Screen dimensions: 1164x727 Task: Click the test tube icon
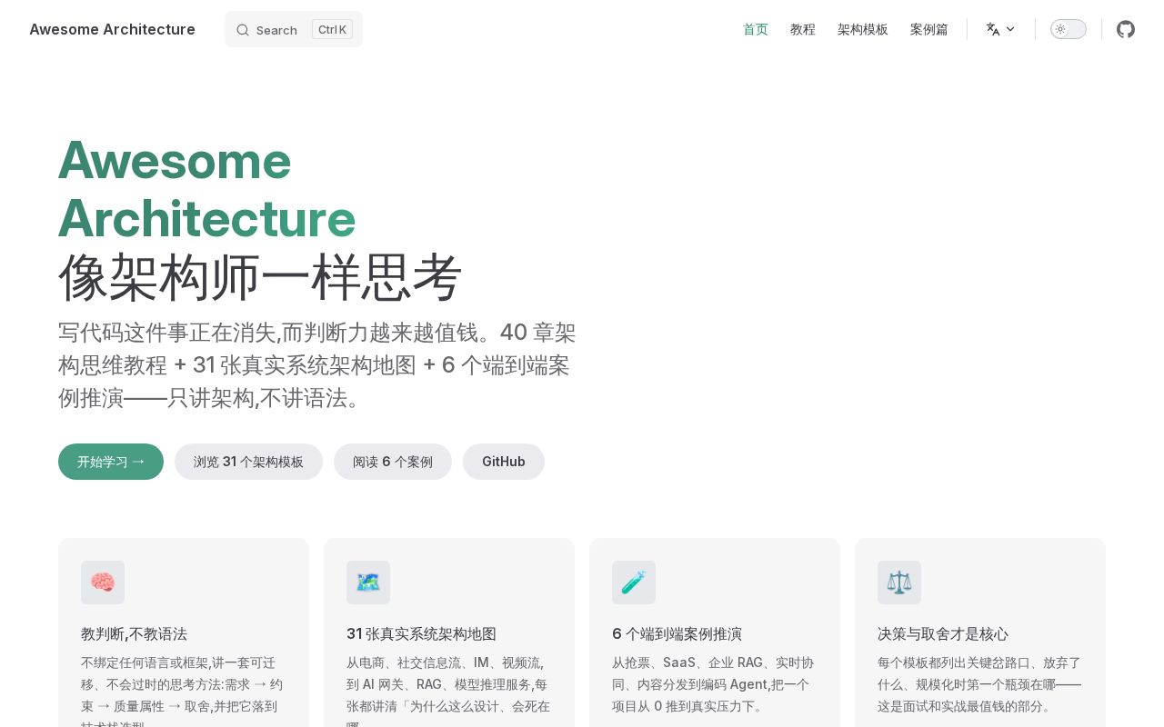coord(634,583)
